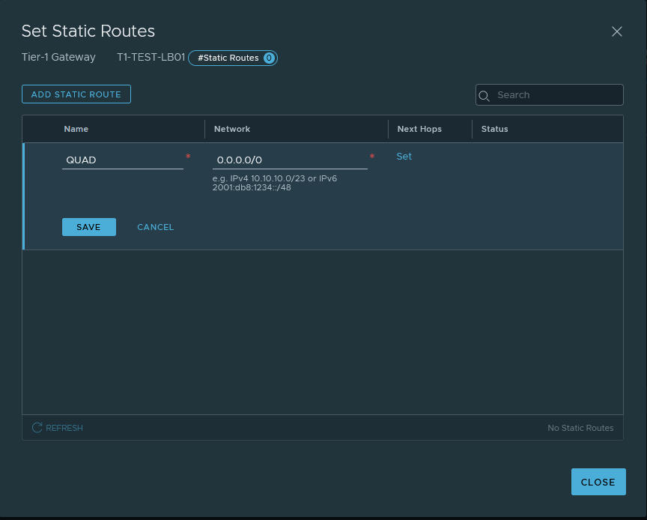Save the new static route
This screenshot has width=647, height=520.
88,227
